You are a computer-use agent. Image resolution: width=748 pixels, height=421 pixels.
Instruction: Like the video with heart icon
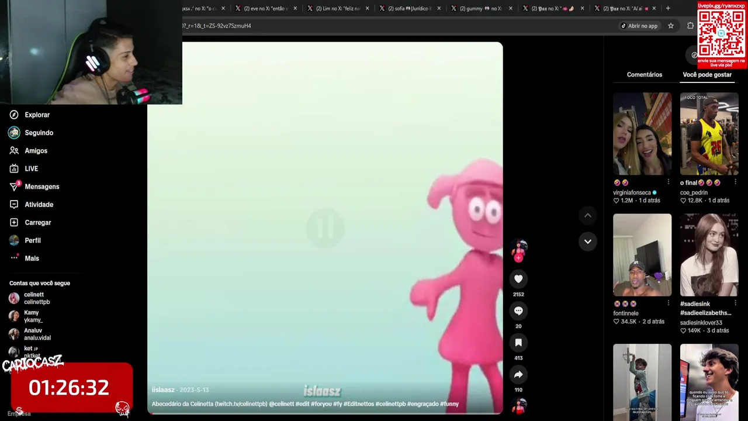(x=518, y=279)
